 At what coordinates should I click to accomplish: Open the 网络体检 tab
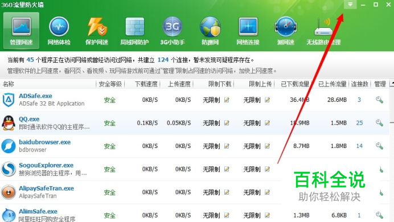[x=59, y=30]
